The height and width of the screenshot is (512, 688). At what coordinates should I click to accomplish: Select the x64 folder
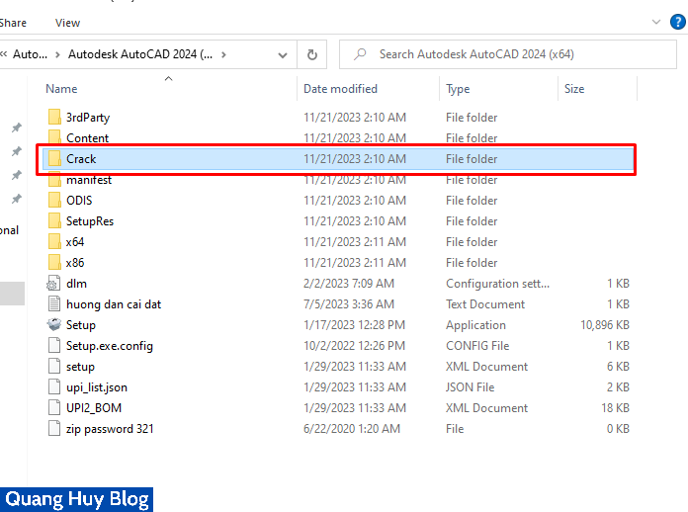pyautogui.click(x=75, y=242)
